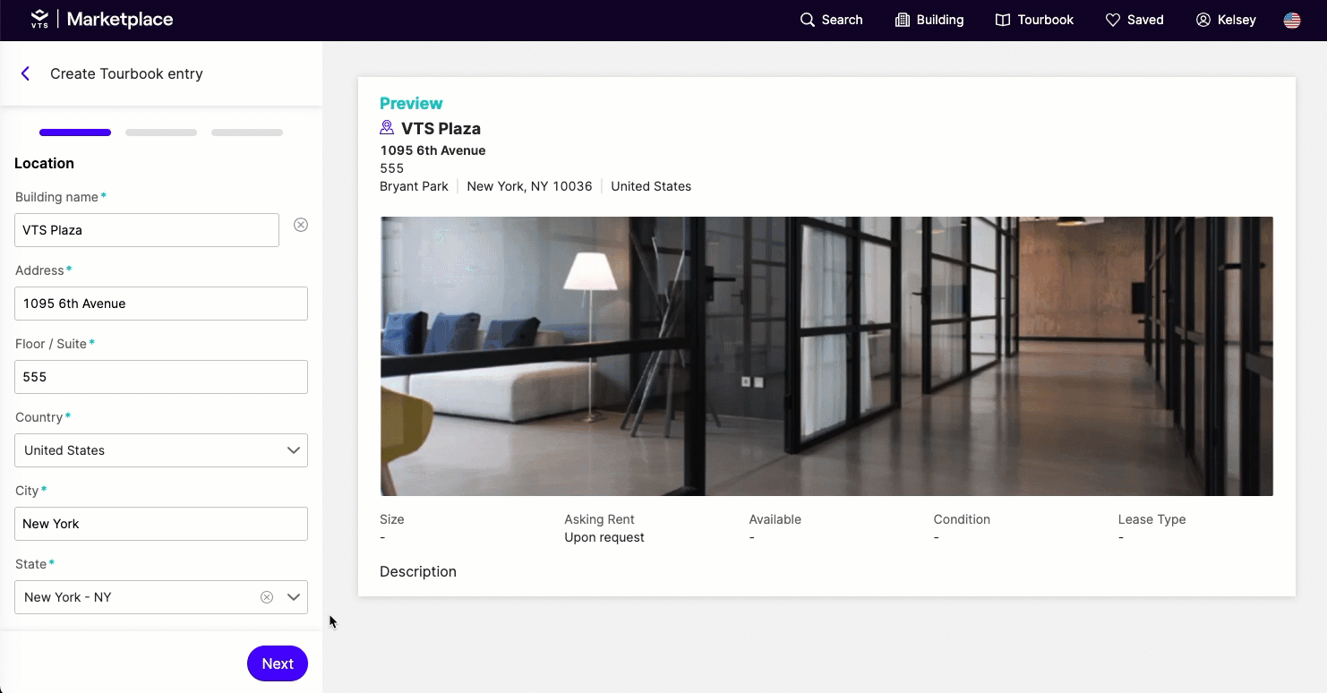The width and height of the screenshot is (1327, 693).
Task: Click Bryant Park text in preview
Action: 414,186
